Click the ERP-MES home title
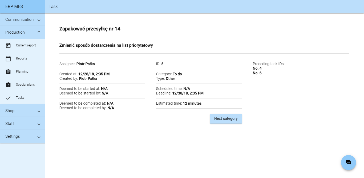This screenshot has height=178, width=364. [14, 7]
